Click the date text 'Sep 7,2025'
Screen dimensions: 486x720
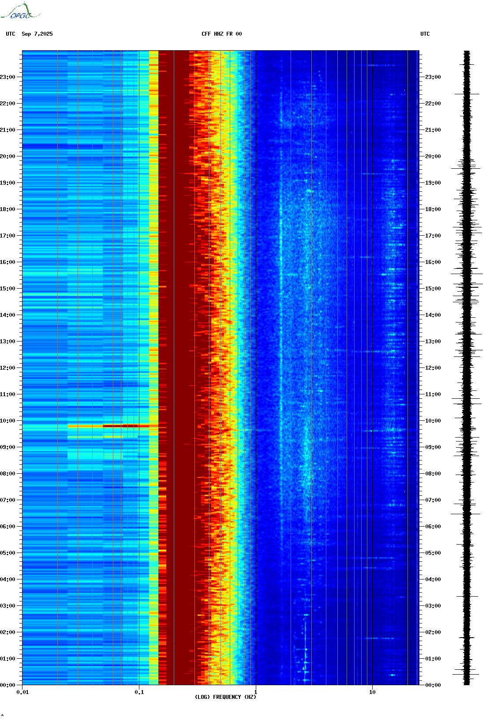click(37, 34)
